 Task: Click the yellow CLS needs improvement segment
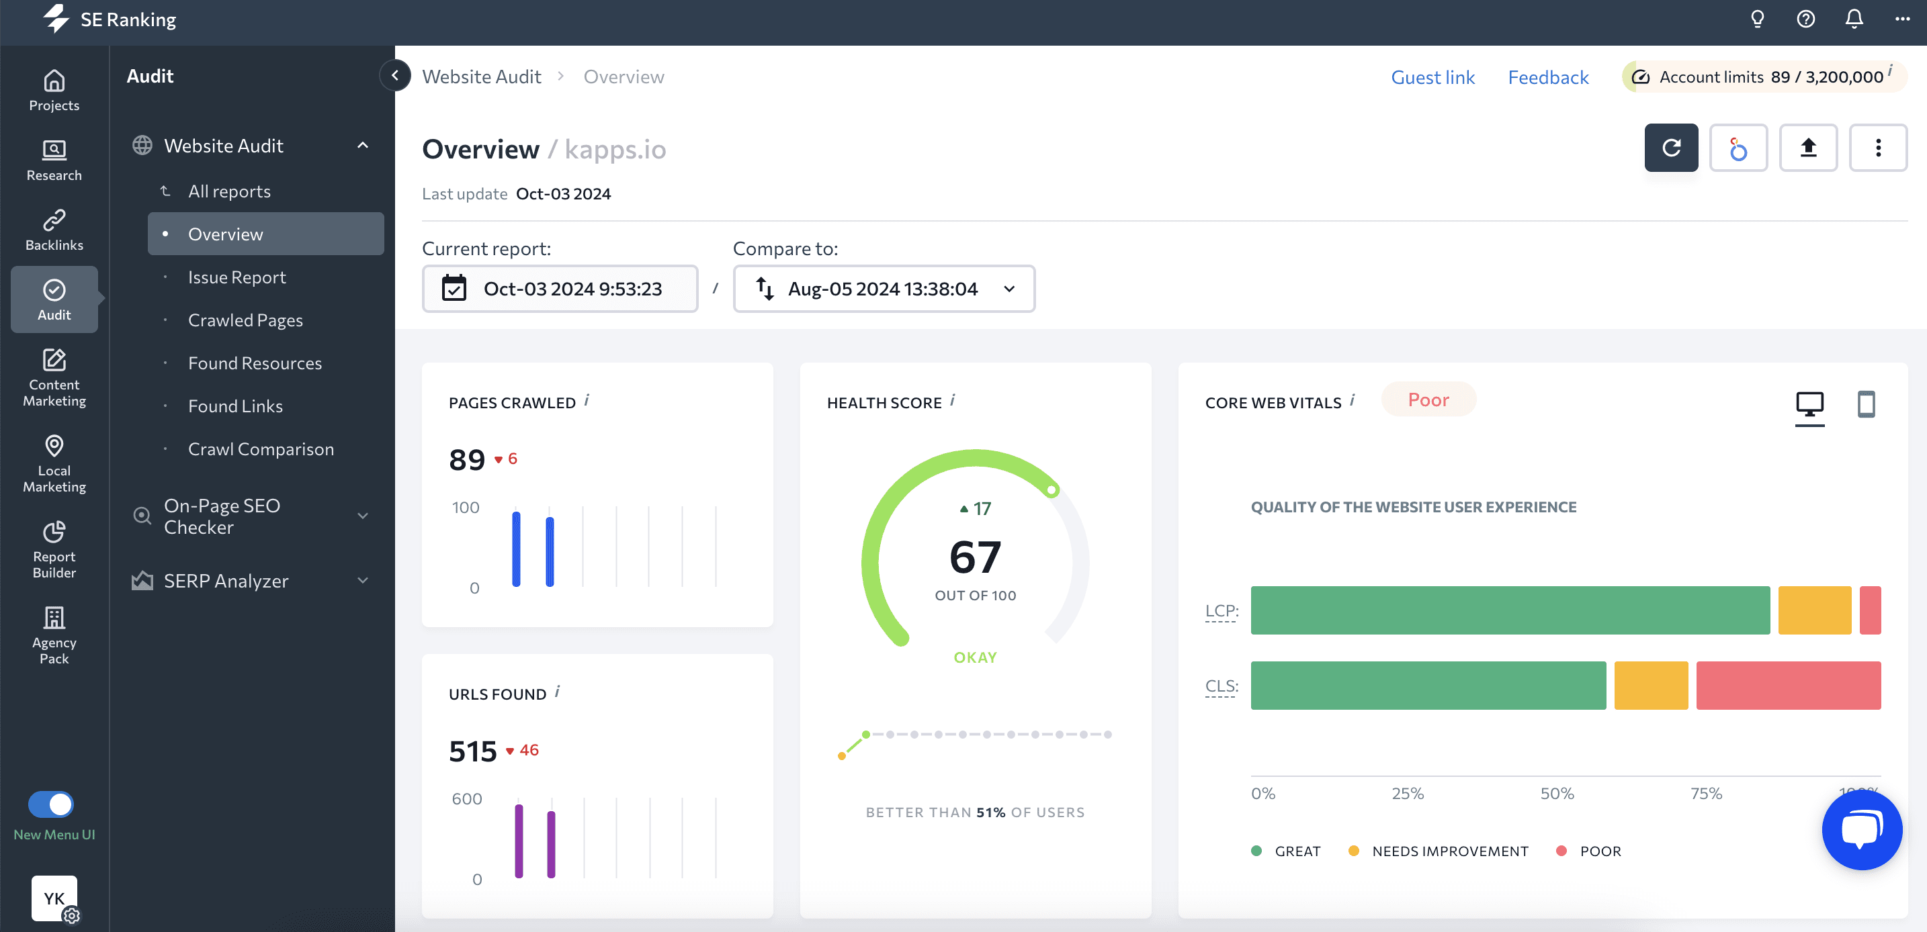point(1650,686)
